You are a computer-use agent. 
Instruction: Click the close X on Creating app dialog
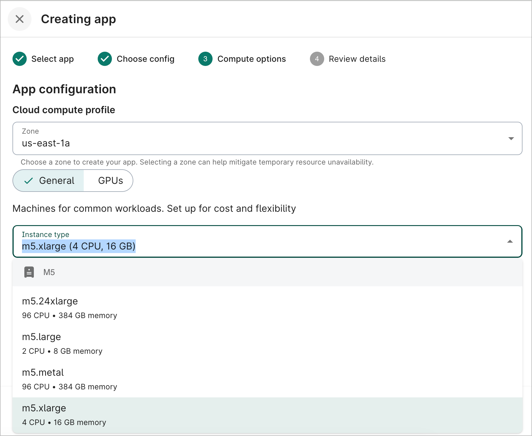pyautogui.click(x=20, y=19)
